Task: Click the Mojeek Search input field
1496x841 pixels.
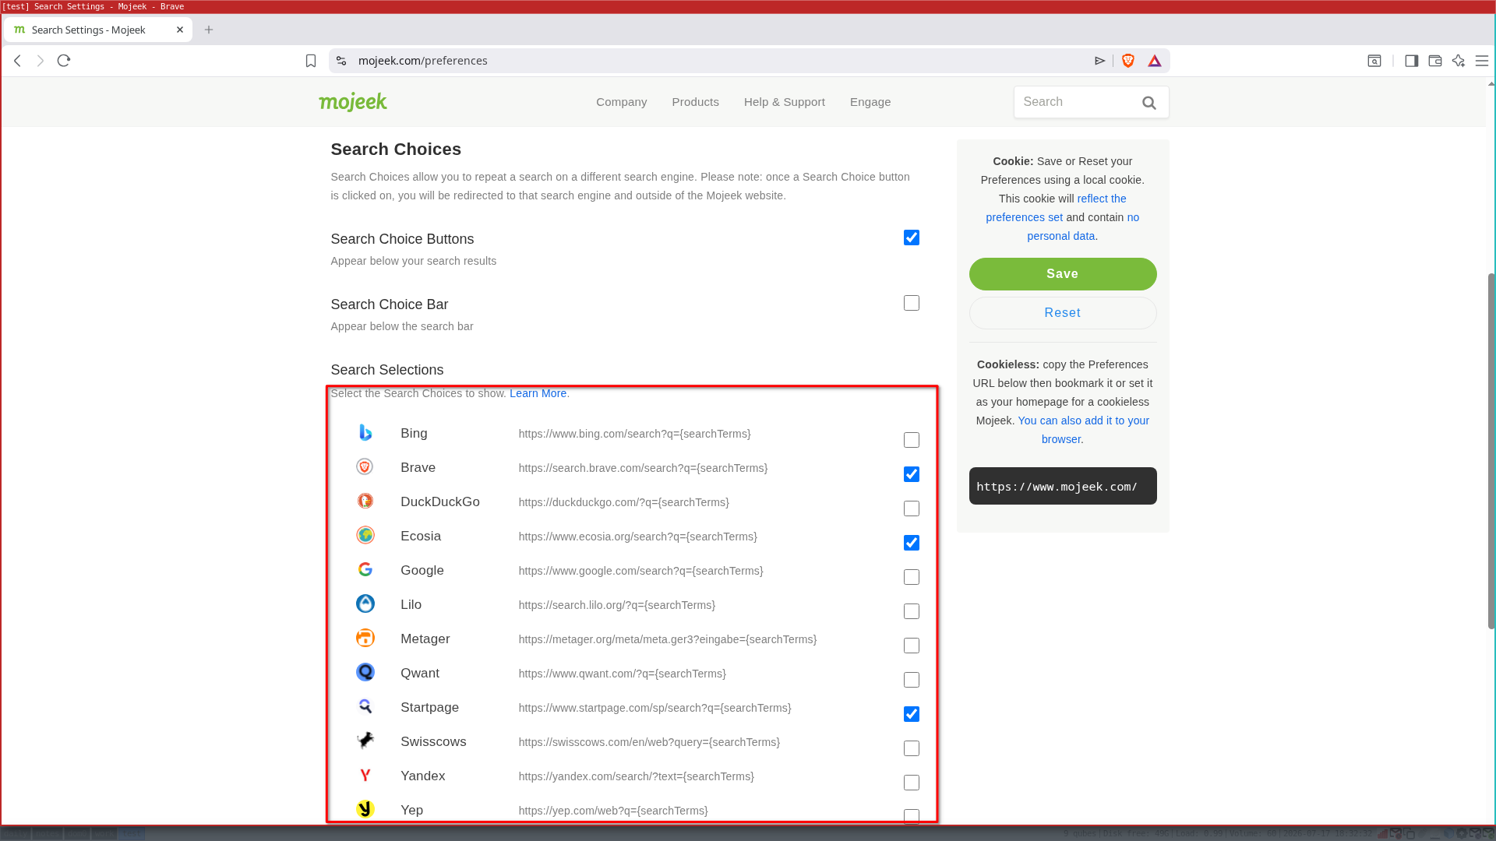Action: [x=1075, y=102]
